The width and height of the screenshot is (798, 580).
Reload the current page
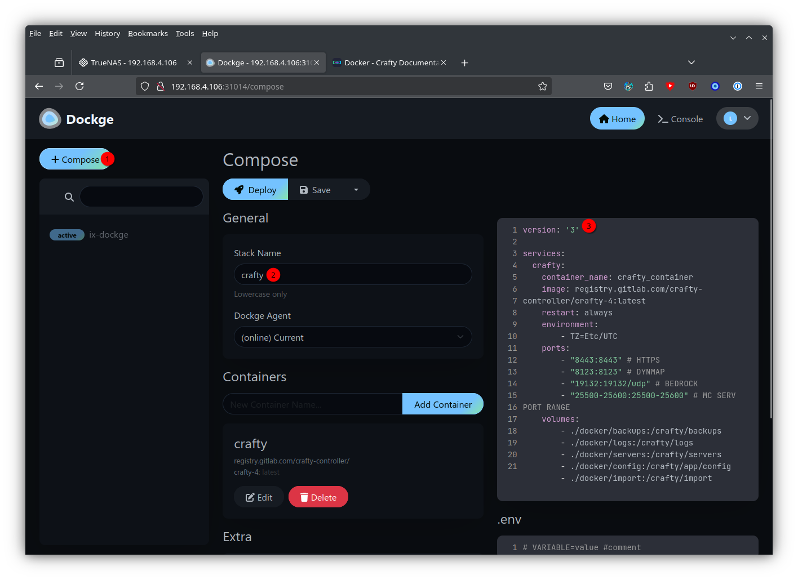coord(79,86)
